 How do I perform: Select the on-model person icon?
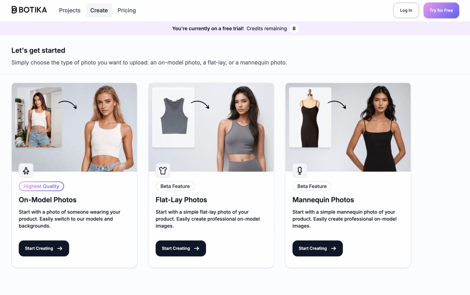26,171
